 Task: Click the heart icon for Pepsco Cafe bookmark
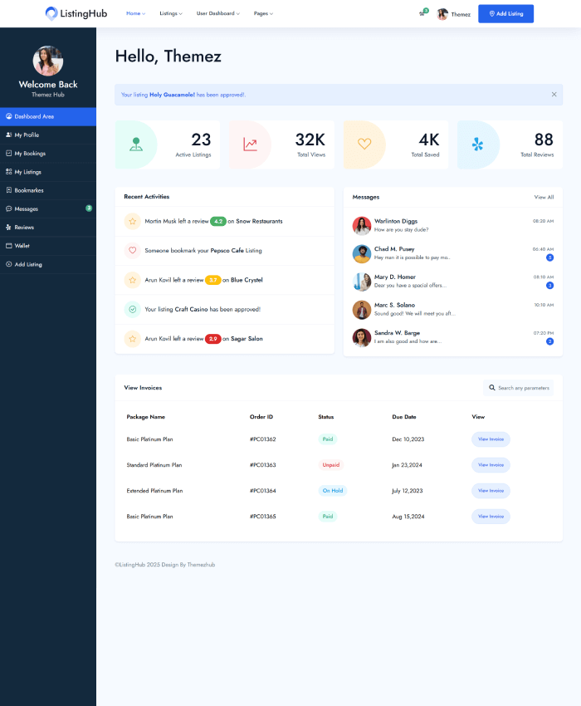[x=132, y=250]
